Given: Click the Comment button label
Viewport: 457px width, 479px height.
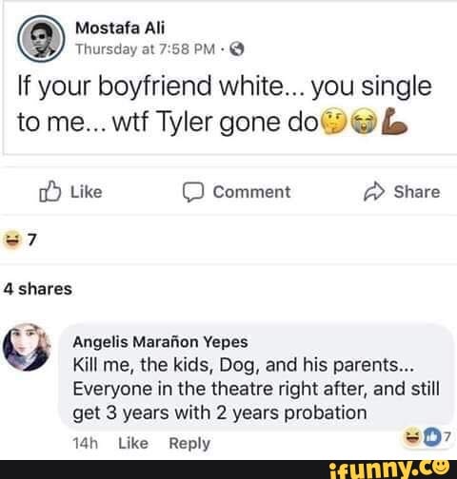Looking at the screenshot, I should tap(251, 192).
